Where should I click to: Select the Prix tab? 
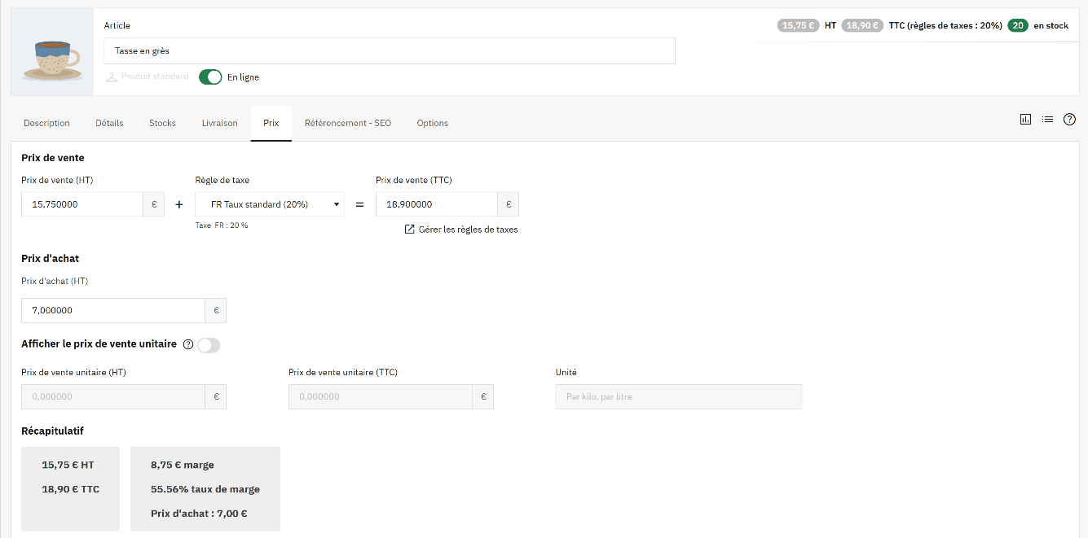coord(271,123)
